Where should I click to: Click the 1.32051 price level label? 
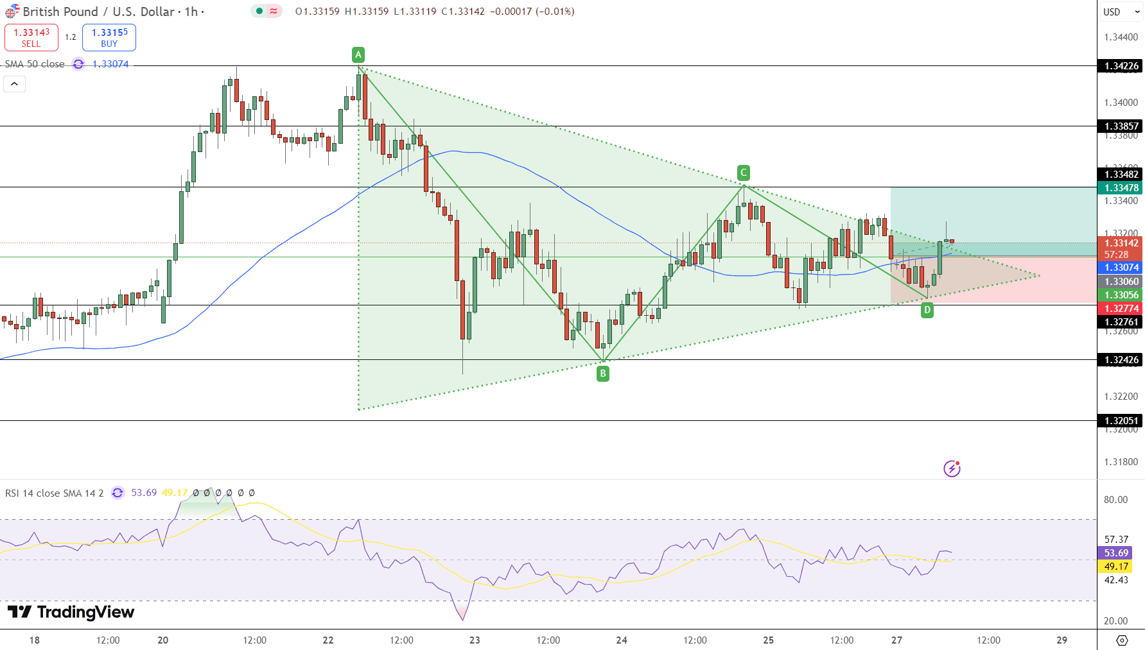coord(1121,421)
